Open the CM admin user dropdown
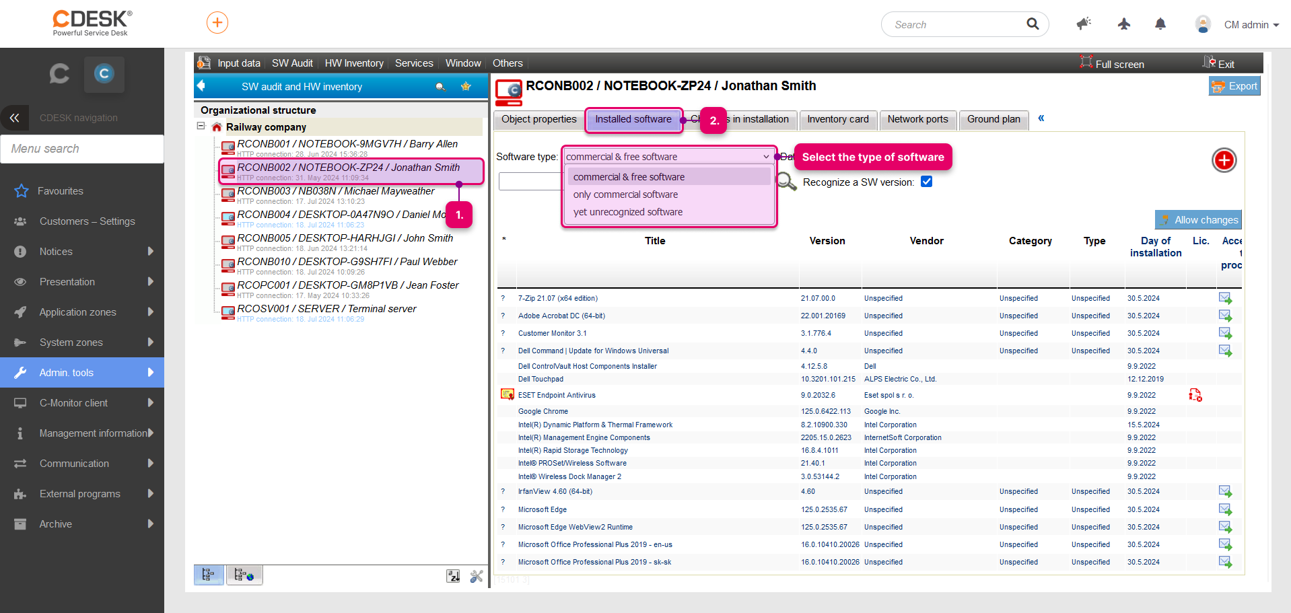 1251,25
